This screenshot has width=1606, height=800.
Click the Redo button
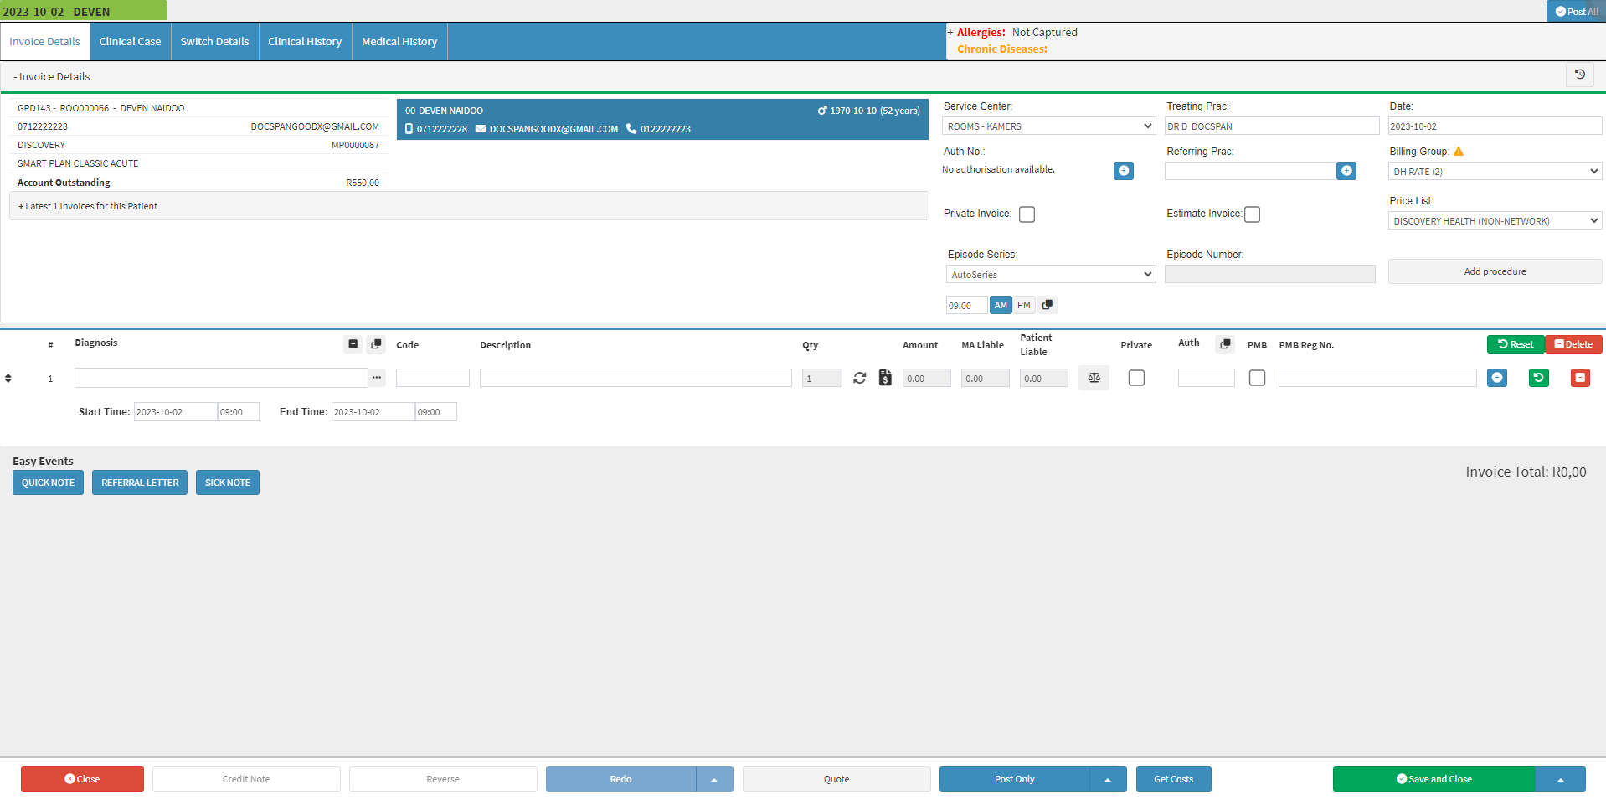click(x=620, y=779)
